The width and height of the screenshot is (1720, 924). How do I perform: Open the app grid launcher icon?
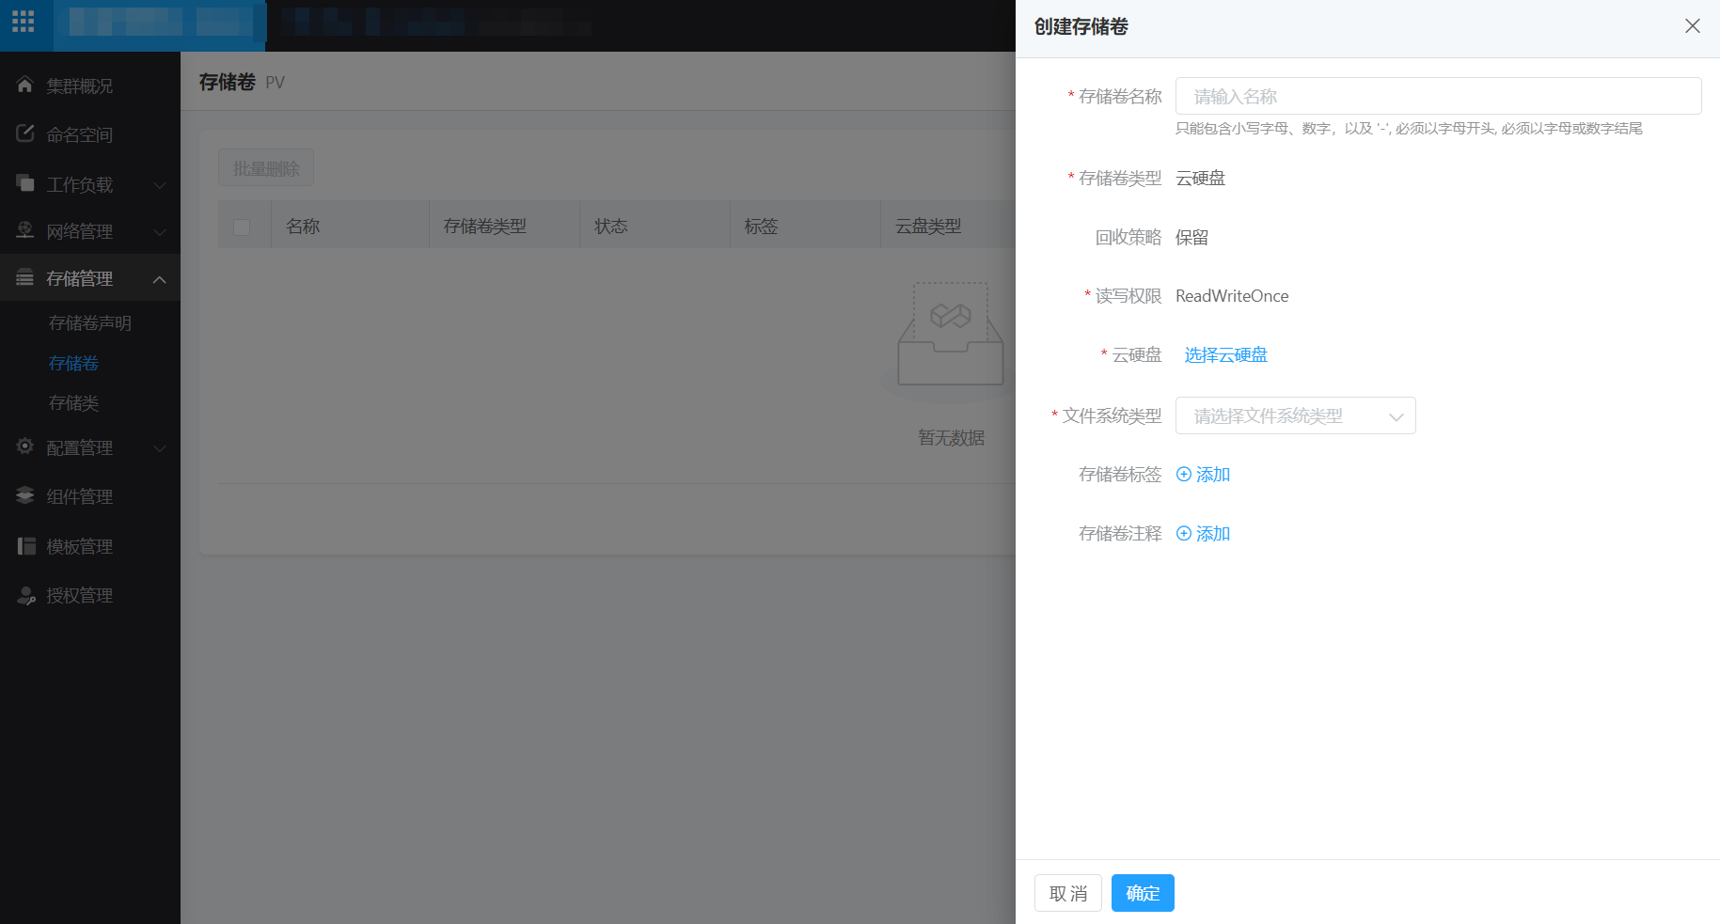tap(24, 22)
